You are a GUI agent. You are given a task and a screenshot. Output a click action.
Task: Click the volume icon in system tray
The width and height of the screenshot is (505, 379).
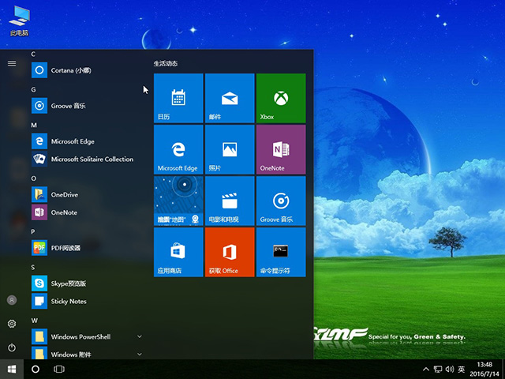tap(449, 369)
